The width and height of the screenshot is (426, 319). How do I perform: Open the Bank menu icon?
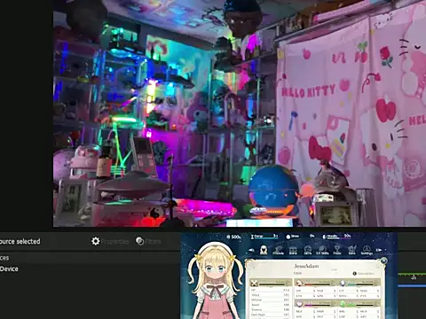[293, 250]
